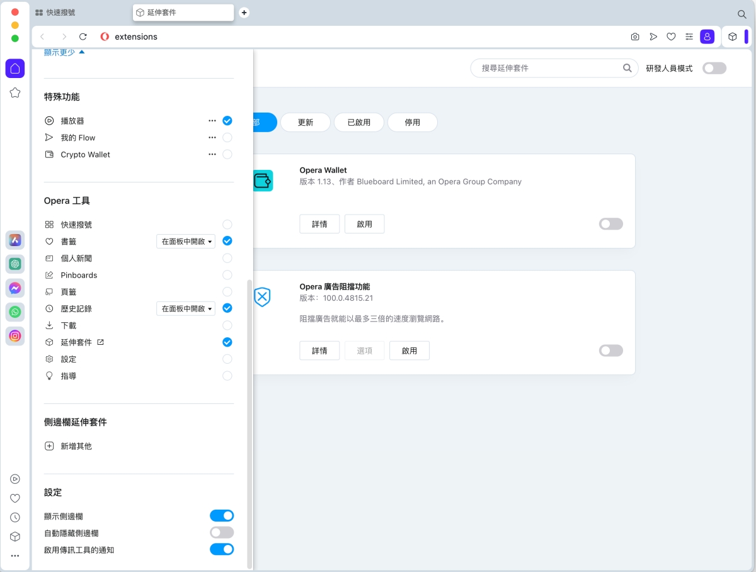Open Crypto Wallet three-dot options menu
Screen dimensions: 756x572
pos(212,155)
